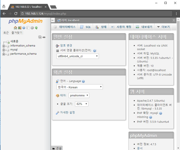Click the 암호 변경 key icon
This screenshot has width=180, height=150.
click(x=57, y=46)
